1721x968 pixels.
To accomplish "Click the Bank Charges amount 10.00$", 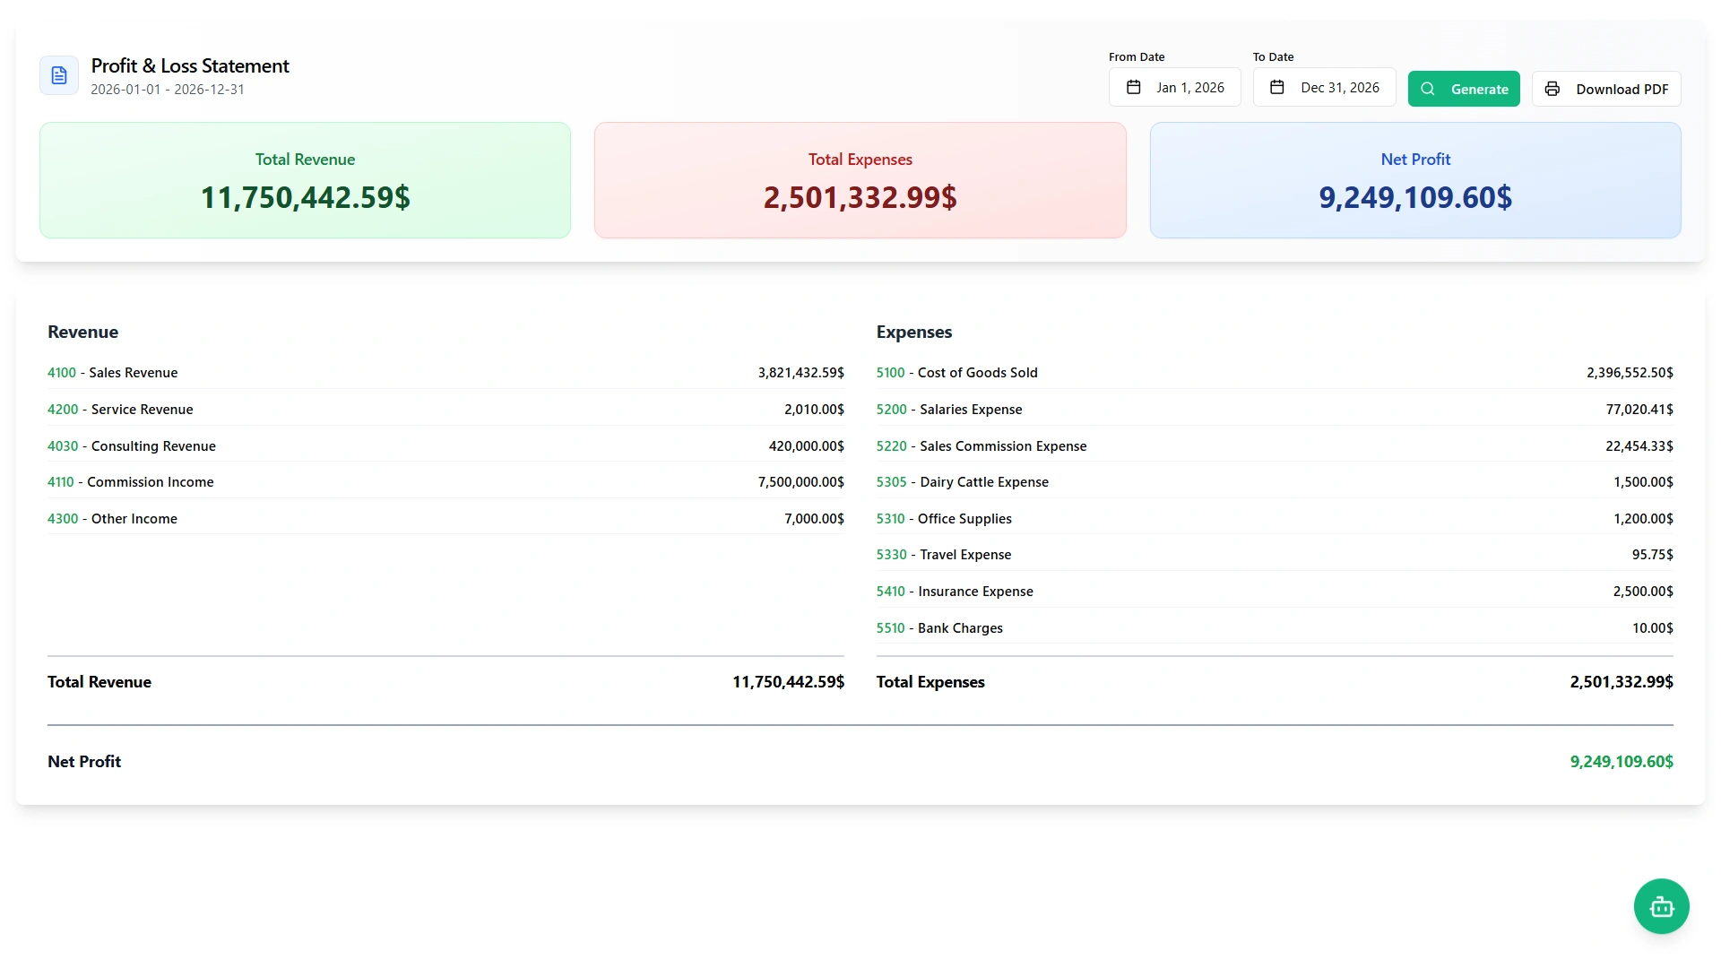I will coord(1652,628).
